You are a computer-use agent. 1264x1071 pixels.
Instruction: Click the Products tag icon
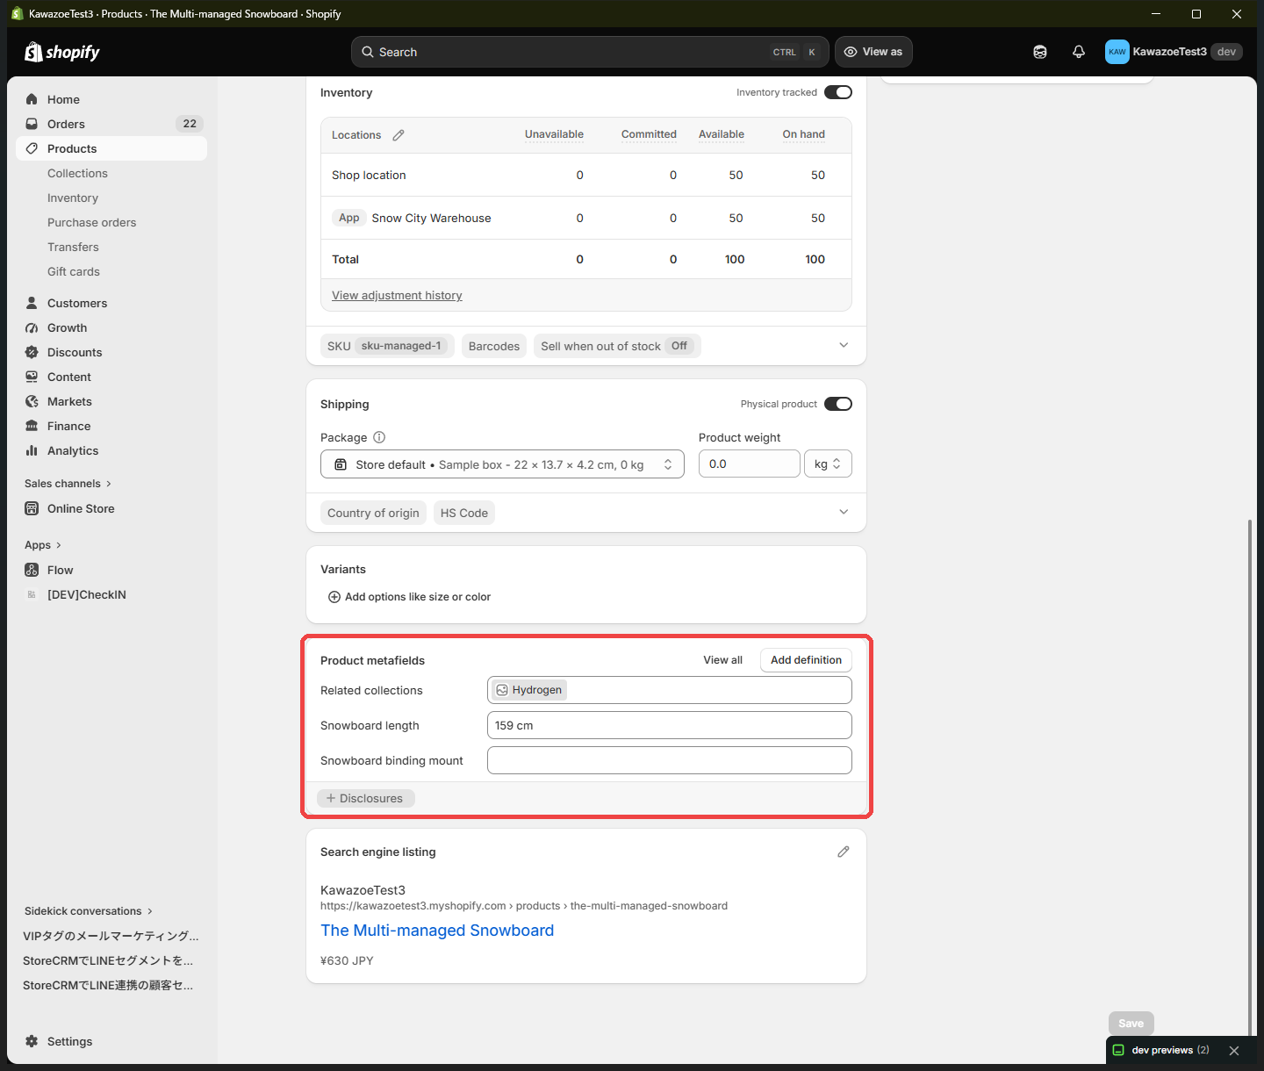pyautogui.click(x=32, y=148)
